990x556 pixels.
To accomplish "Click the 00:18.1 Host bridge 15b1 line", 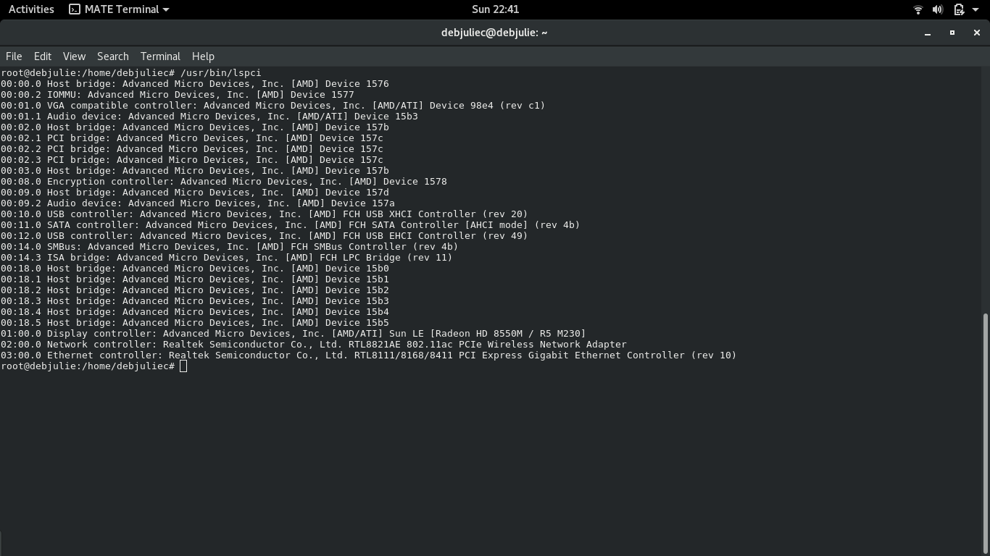I will pos(195,279).
